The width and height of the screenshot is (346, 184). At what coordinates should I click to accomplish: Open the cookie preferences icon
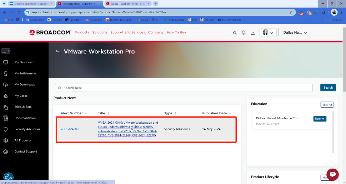coord(8,177)
